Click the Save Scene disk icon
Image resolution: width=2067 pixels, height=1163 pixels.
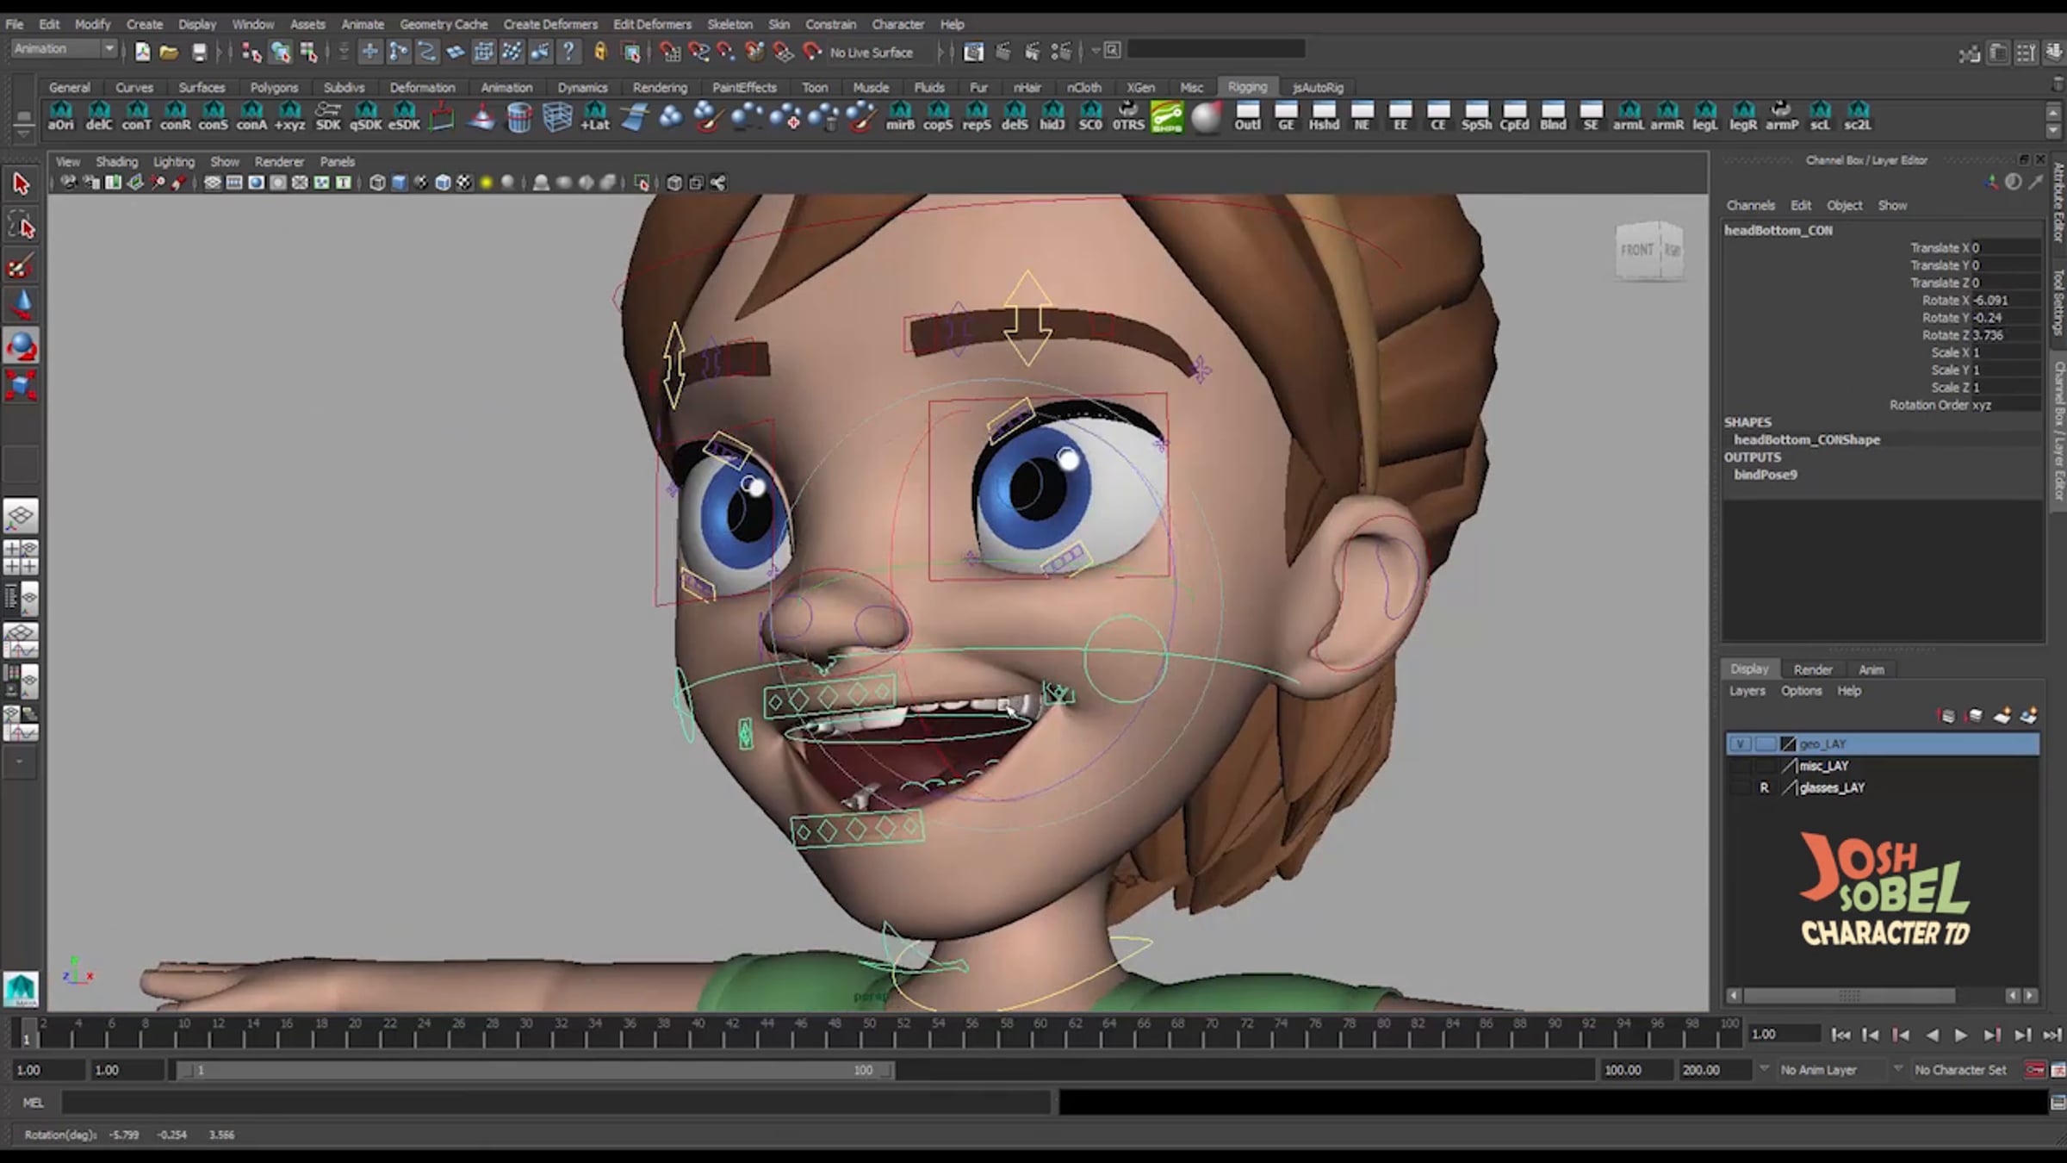coord(199,52)
